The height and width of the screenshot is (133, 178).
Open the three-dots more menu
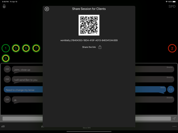click(x=174, y=126)
